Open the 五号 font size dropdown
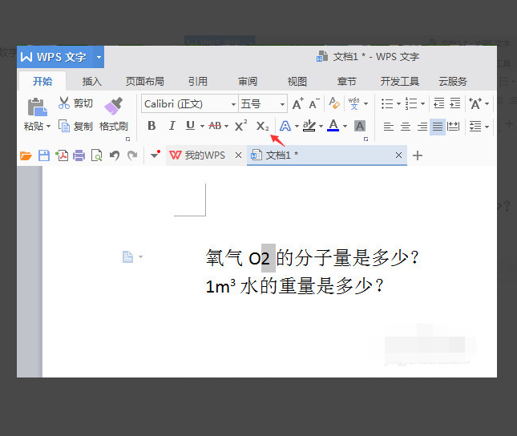 (283, 104)
